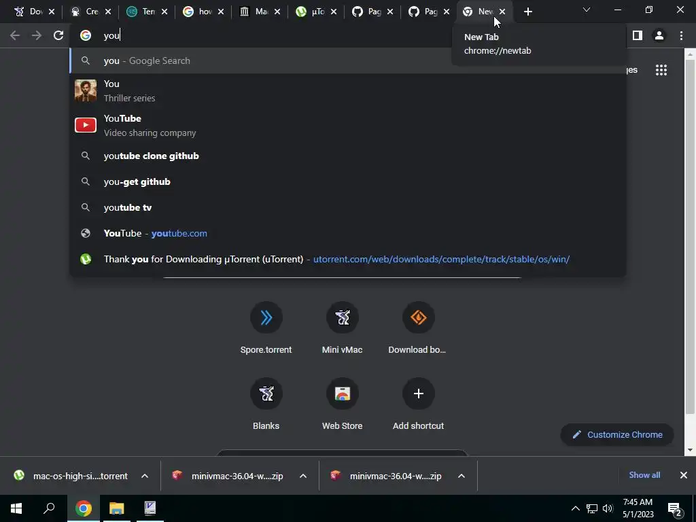Select the 'You Thriller series' suggestion
The image size is (696, 522).
(348, 90)
